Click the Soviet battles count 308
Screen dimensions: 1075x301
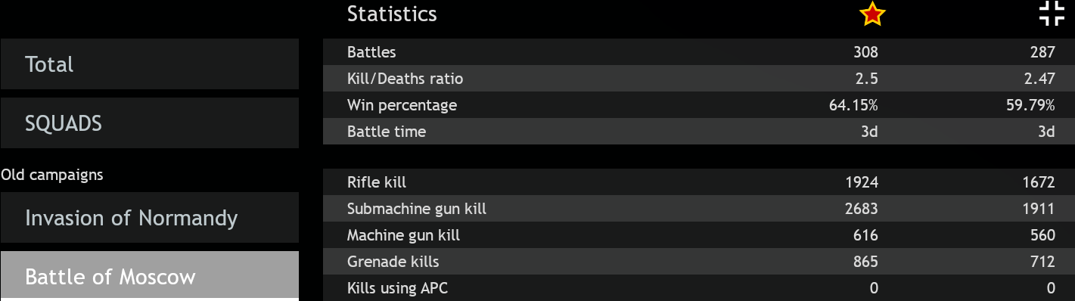865,52
